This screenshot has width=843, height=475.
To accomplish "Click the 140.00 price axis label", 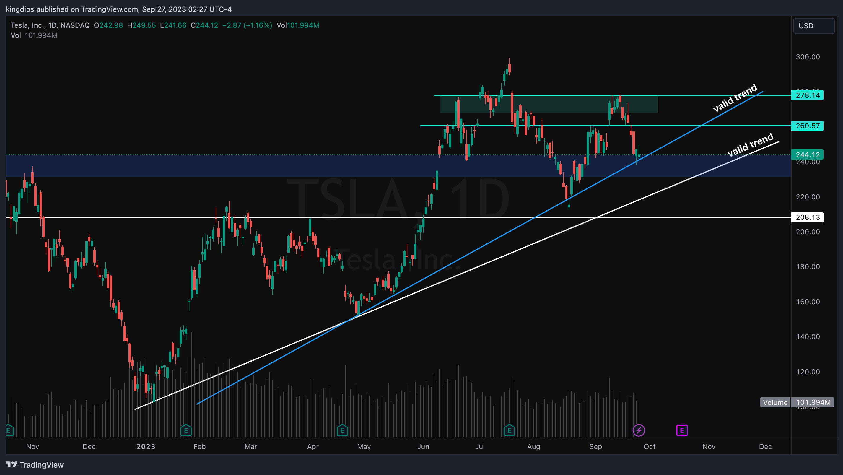I will [808, 336].
